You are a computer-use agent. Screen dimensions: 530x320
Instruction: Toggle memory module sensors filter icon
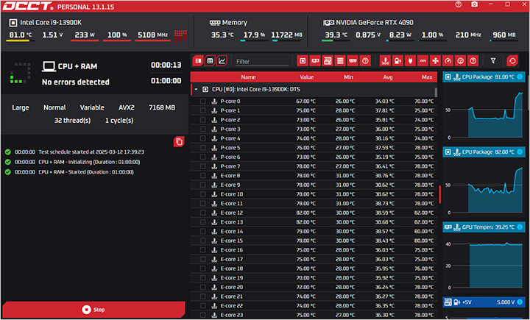pos(353,61)
